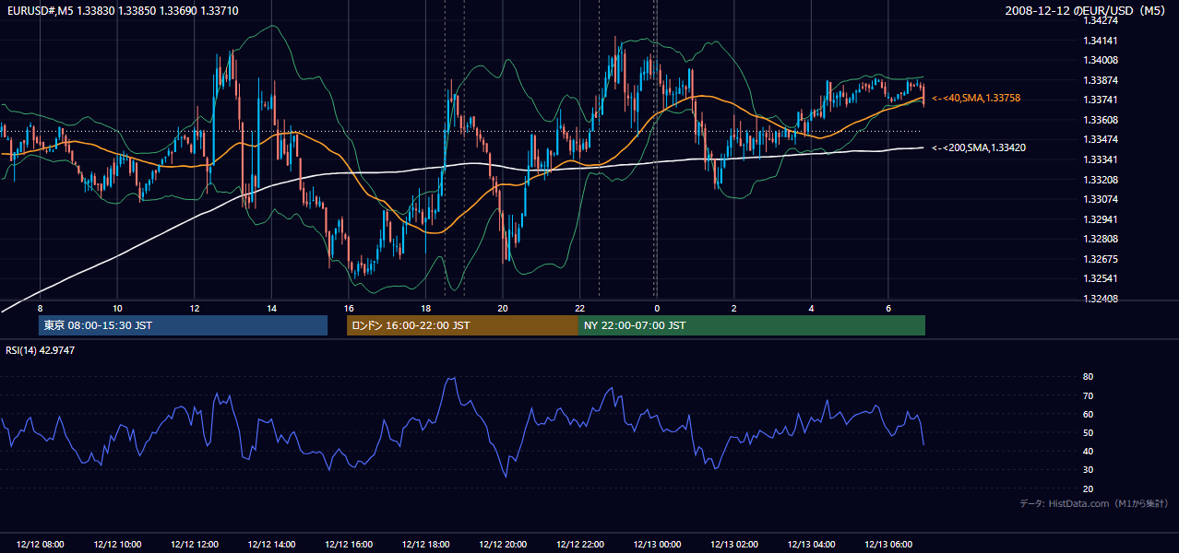1179x553 pixels.
Task: Click hour tick 18 under the price chart
Action: (x=425, y=308)
